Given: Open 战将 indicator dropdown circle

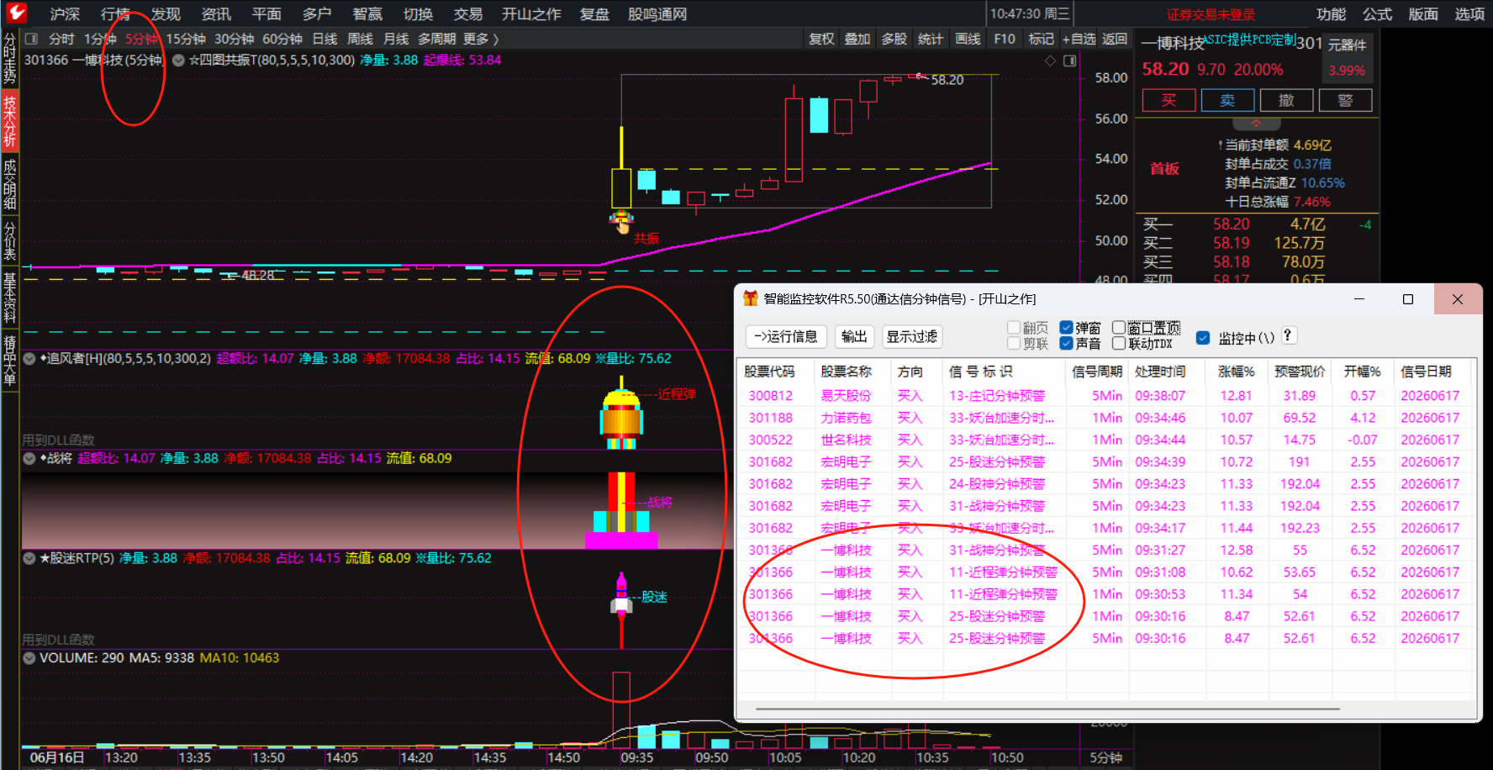Looking at the screenshot, I should (x=29, y=459).
